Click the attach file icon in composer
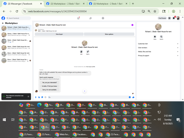This screenshot has width=184, height=138. click(x=39, y=97)
